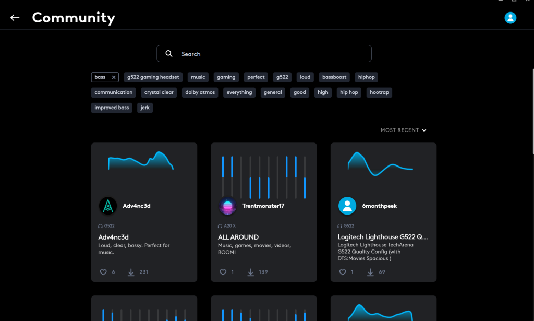This screenshot has width=534, height=321.
Task: Select the hiphop tag
Action: pos(366,77)
